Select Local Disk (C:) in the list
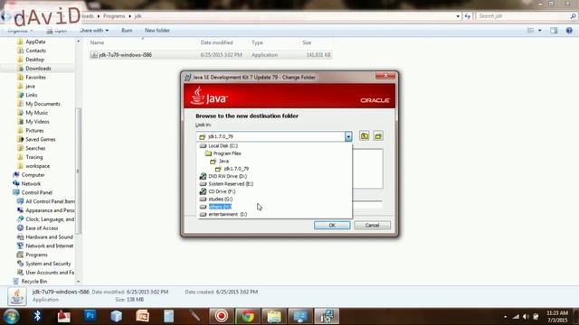Screen dimensions: 579x325 tap(223, 146)
